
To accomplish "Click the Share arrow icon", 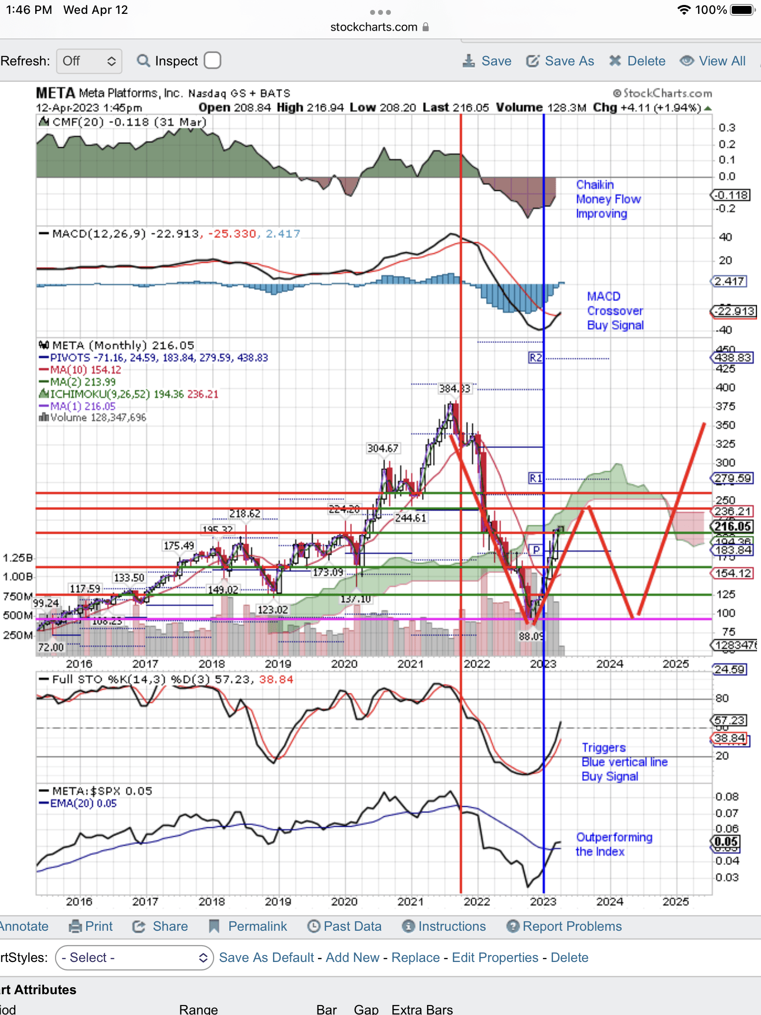I will point(139,926).
